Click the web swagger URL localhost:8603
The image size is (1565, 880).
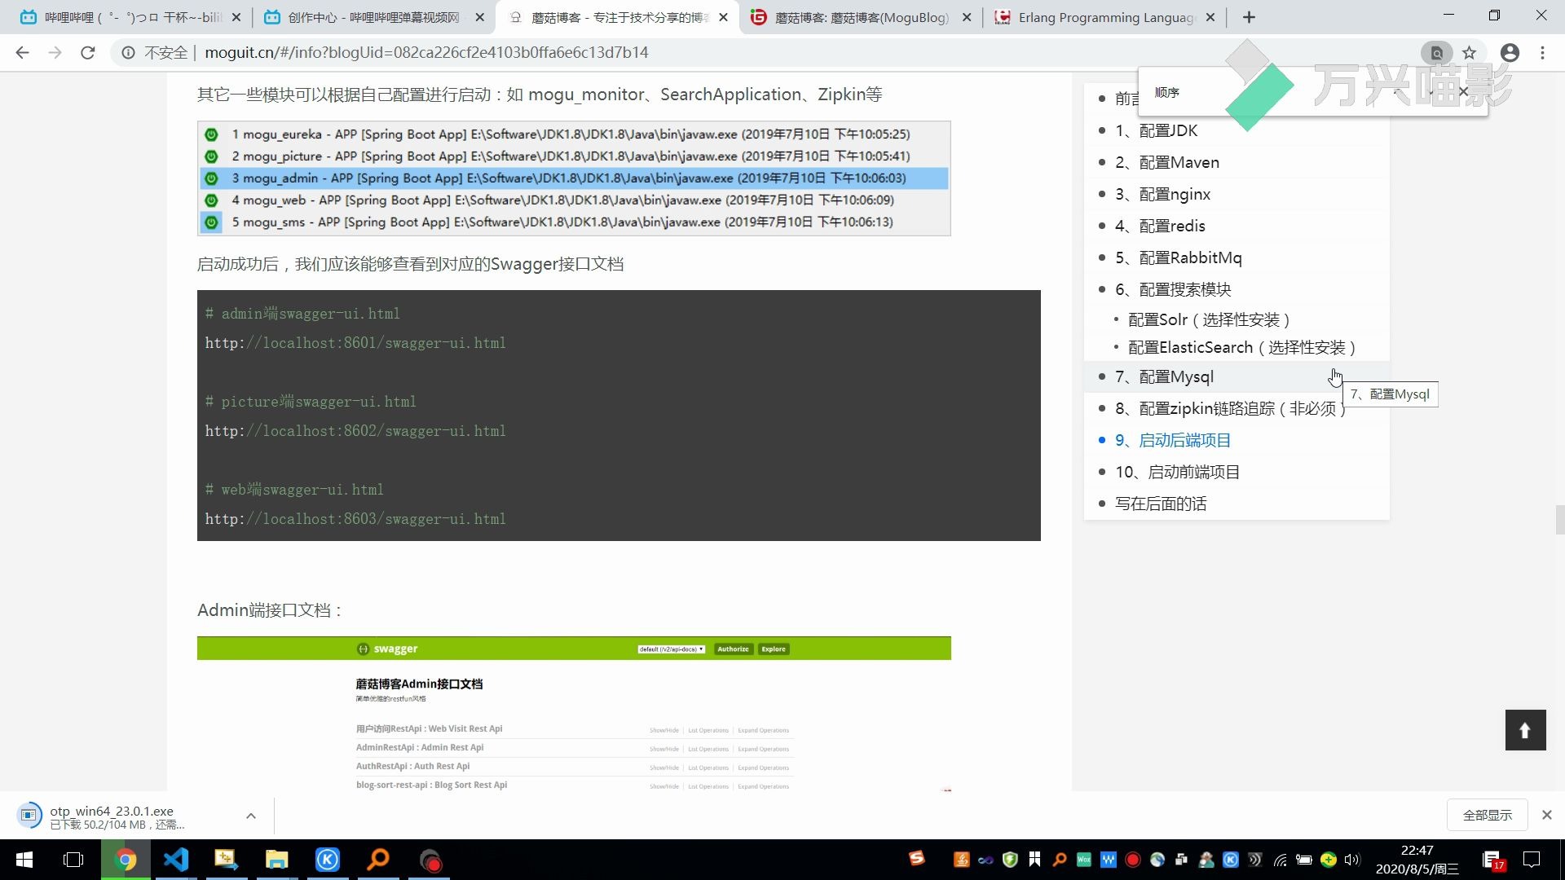click(x=355, y=519)
